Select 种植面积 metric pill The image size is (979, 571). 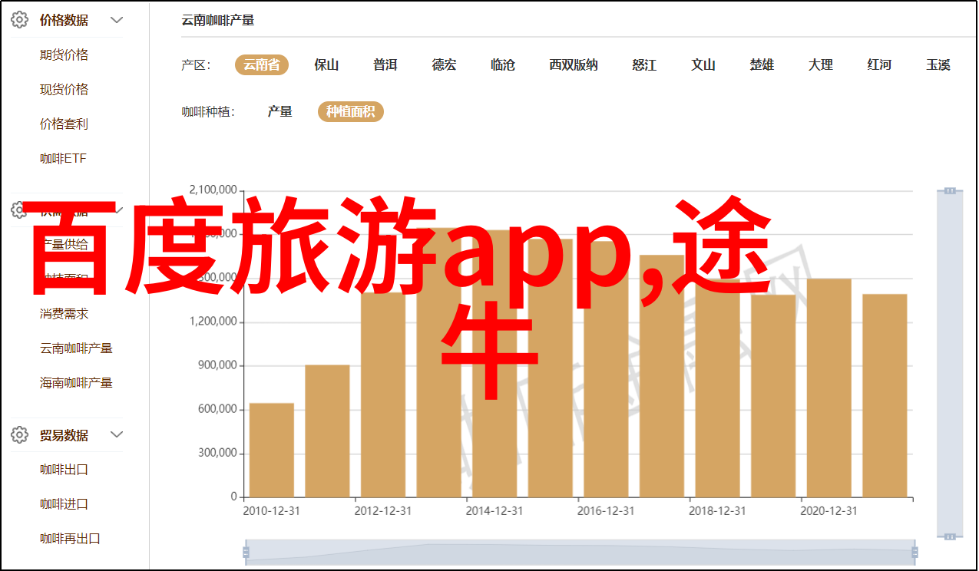pyautogui.click(x=351, y=112)
